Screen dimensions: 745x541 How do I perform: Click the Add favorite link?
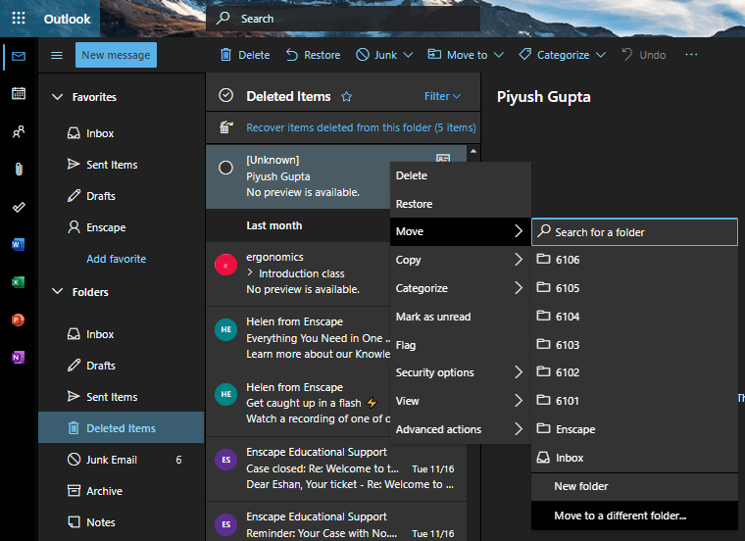click(117, 259)
